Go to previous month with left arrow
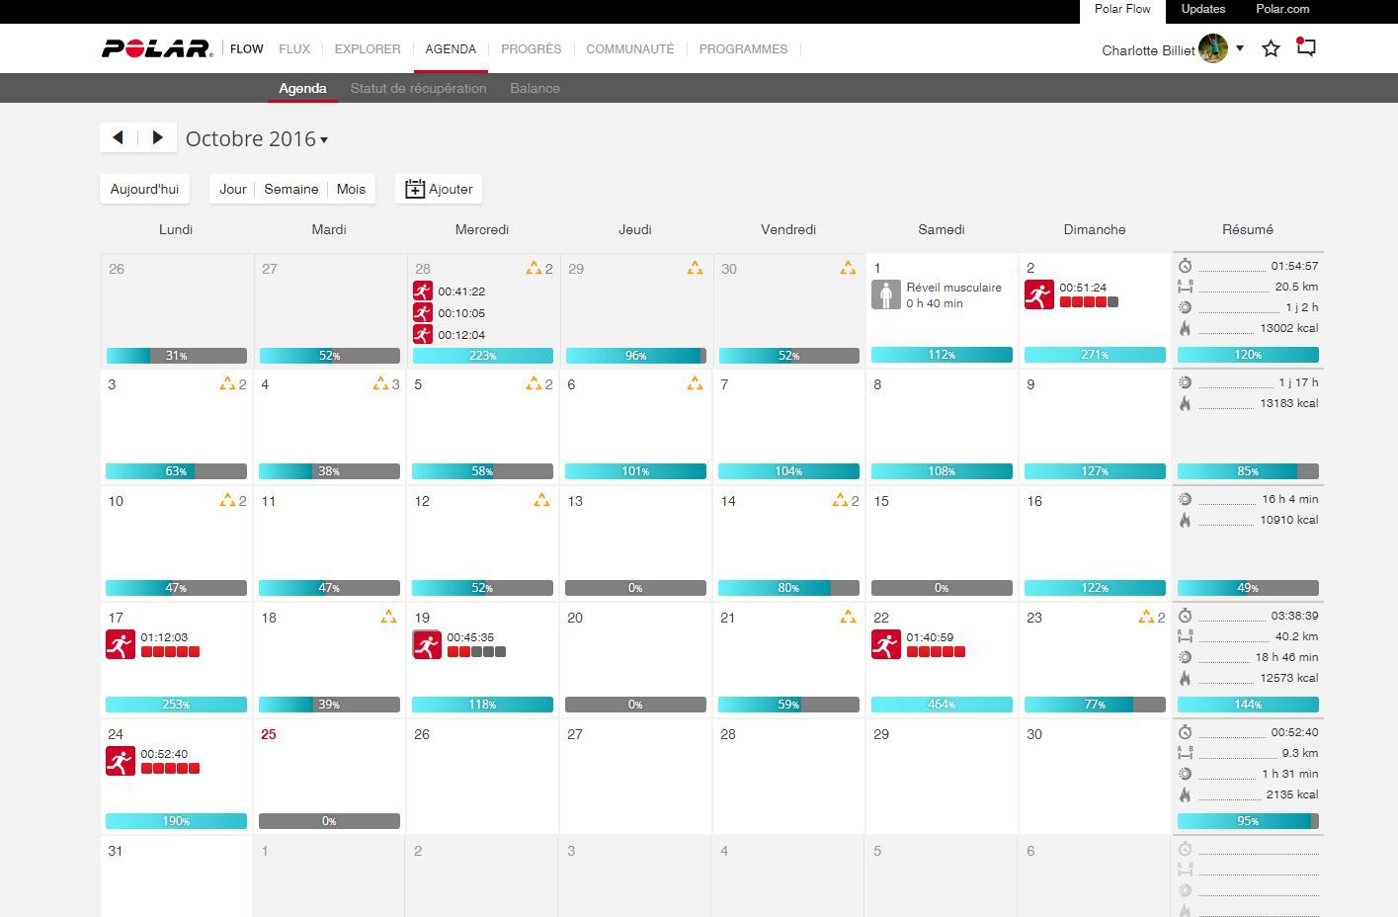 (x=119, y=137)
